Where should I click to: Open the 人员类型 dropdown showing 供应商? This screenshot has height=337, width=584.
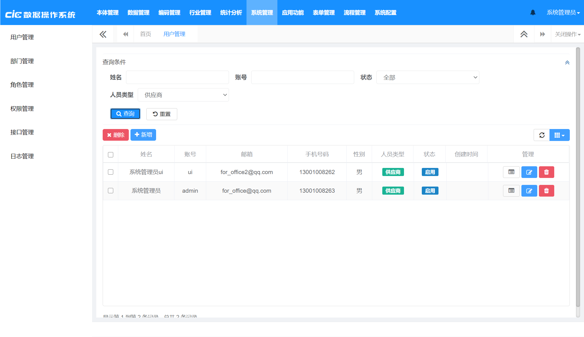(x=183, y=95)
